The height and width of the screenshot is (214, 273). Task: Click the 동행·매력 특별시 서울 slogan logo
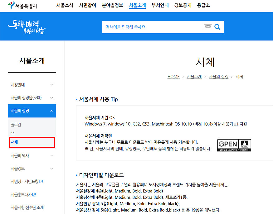click(27, 27)
